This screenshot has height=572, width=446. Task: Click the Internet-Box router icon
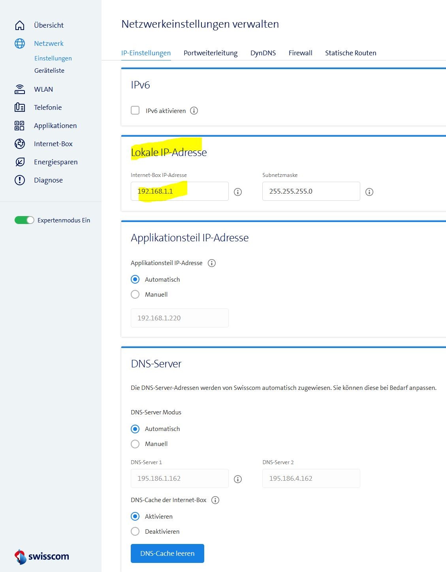coord(19,143)
